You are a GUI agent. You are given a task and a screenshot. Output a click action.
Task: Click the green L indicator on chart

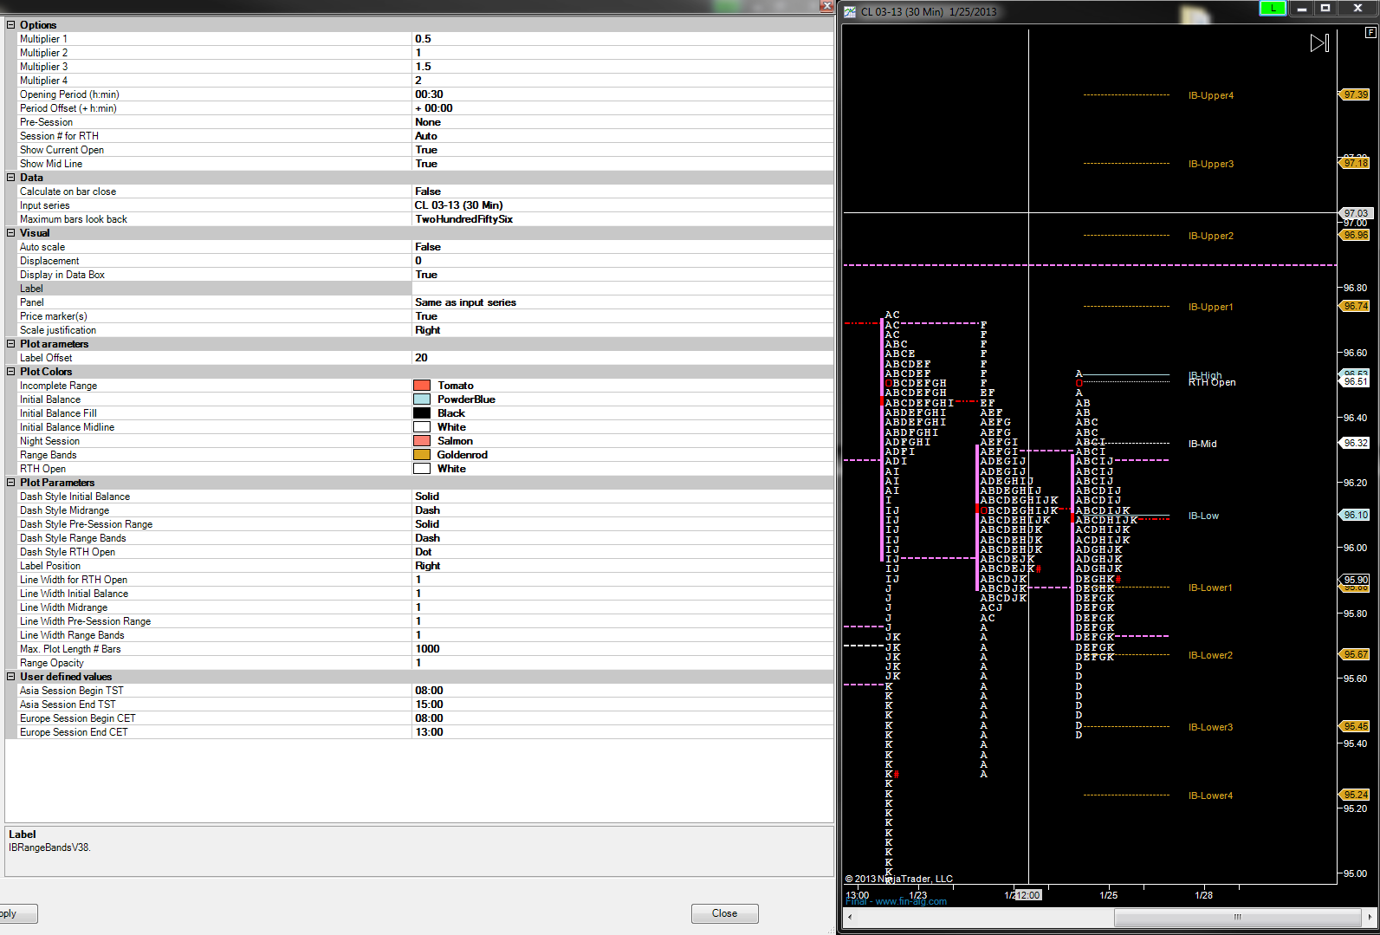(1273, 8)
